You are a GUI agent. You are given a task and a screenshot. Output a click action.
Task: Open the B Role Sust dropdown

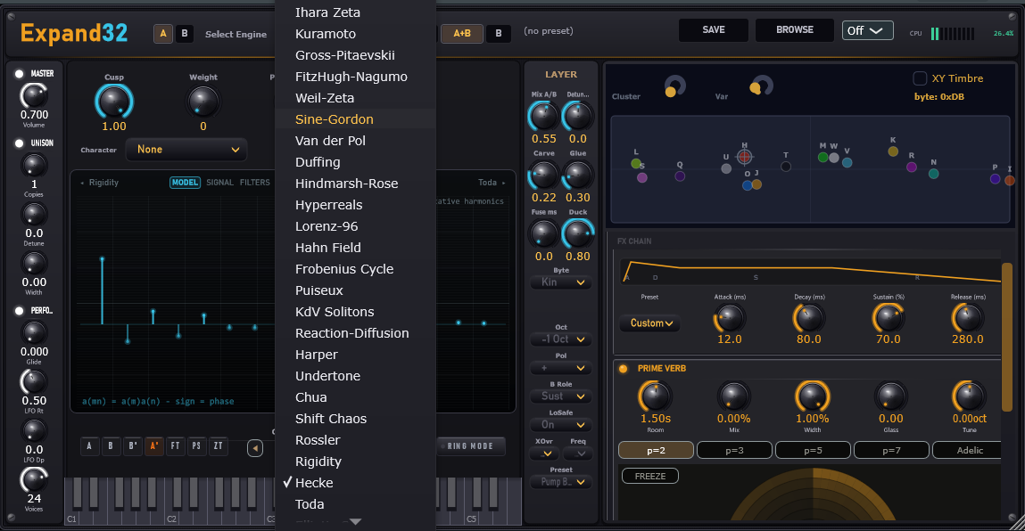pos(561,396)
